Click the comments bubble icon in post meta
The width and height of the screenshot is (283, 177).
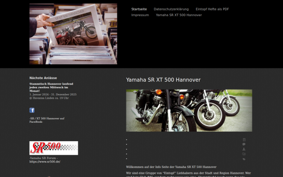[244, 144]
